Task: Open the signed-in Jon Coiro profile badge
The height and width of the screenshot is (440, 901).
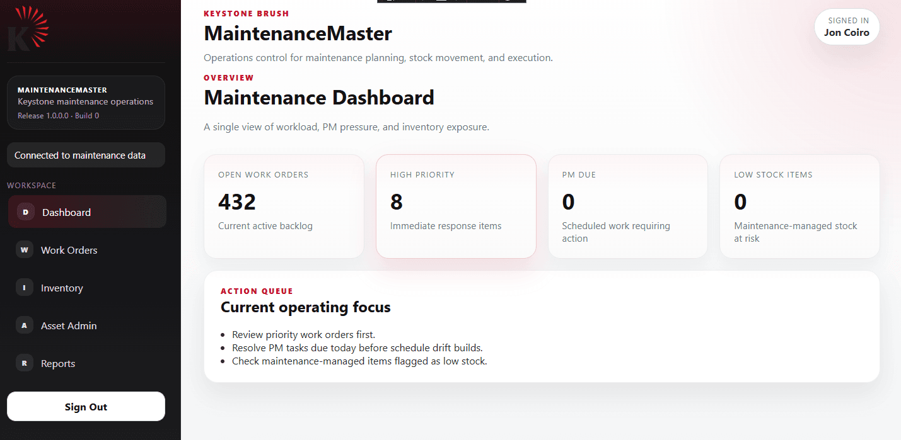Action: (x=847, y=26)
